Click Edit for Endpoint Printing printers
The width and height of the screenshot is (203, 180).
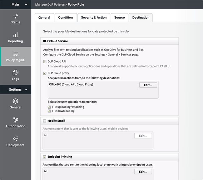pos(143,172)
